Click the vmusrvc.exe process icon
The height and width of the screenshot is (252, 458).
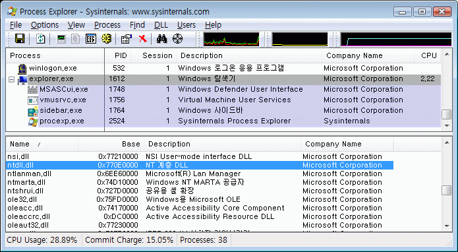tap(33, 100)
